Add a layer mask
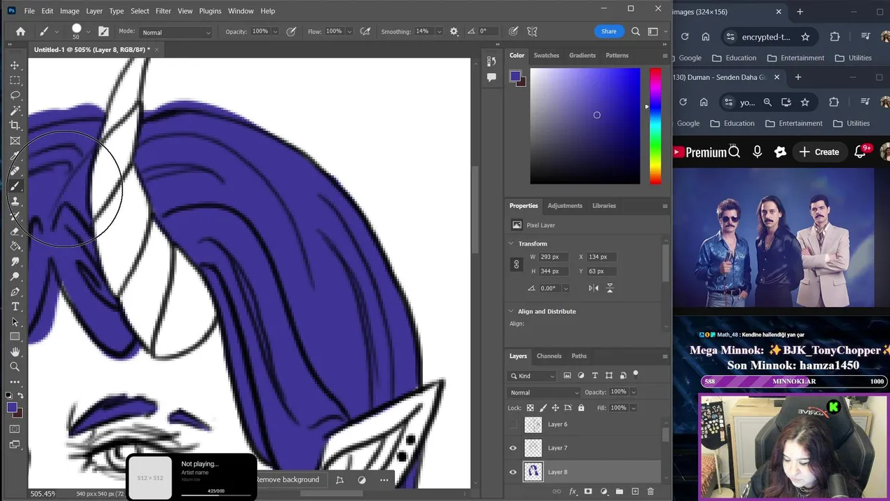Screen dimensions: 890x501 point(588,491)
